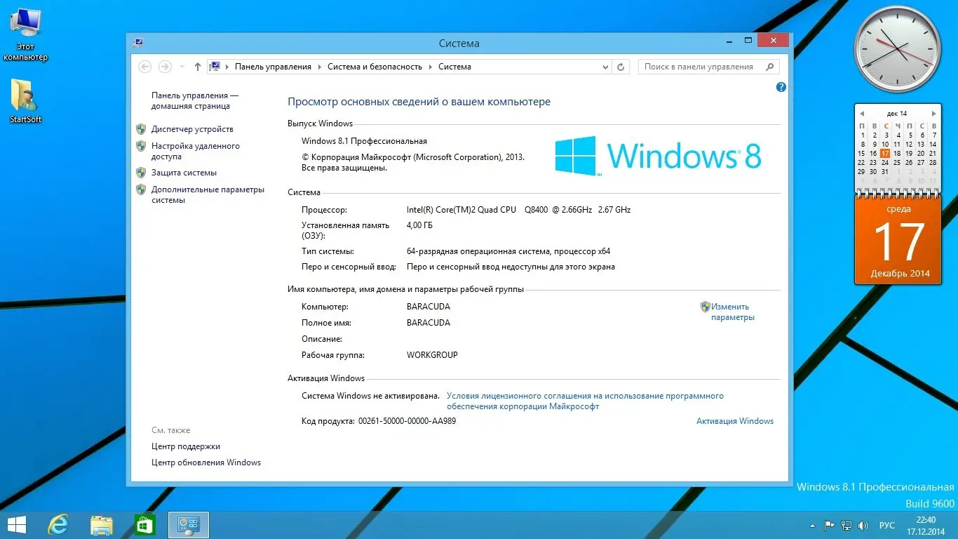Click the shield icon beside Диспетчер устройств
Viewport: 958px width, 539px height.
point(141,129)
